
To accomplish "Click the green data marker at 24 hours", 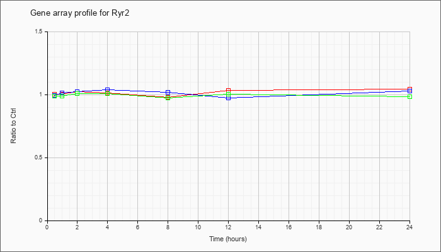I will click(x=409, y=96).
